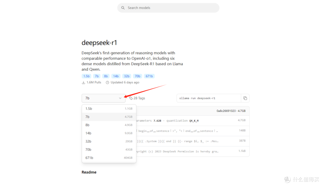Select 32b 20GB from the list

[x=109, y=141]
